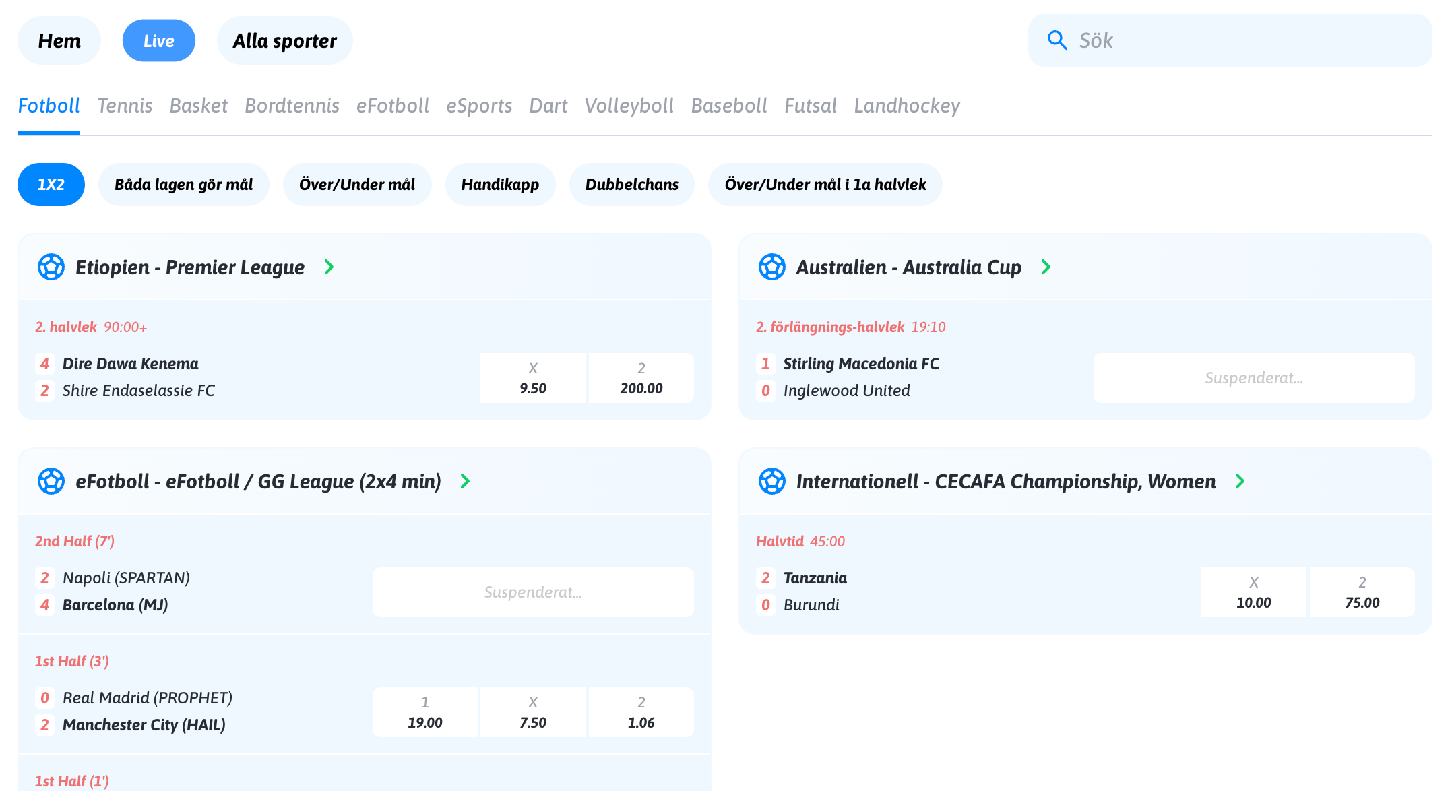Click football icon beside Etiopien Premier League
The height and width of the screenshot is (791, 1450).
coord(51,267)
